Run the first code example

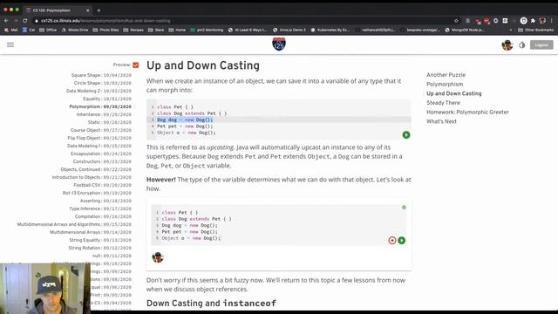[x=406, y=135]
